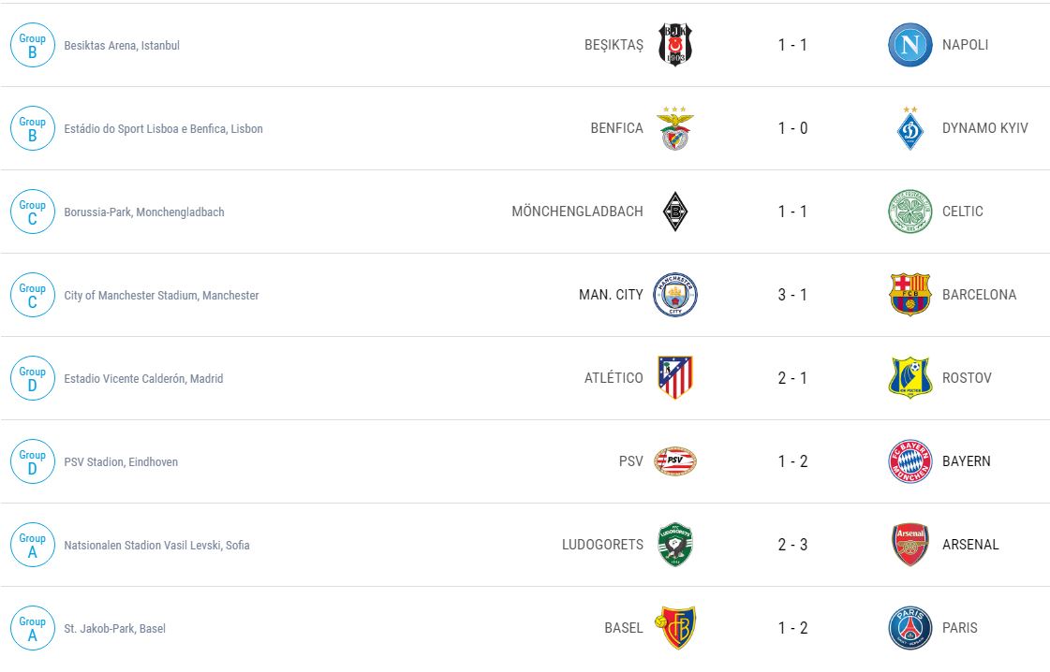Click the ROSTOV team name
The height and width of the screenshot is (672, 1050).
coord(967,378)
